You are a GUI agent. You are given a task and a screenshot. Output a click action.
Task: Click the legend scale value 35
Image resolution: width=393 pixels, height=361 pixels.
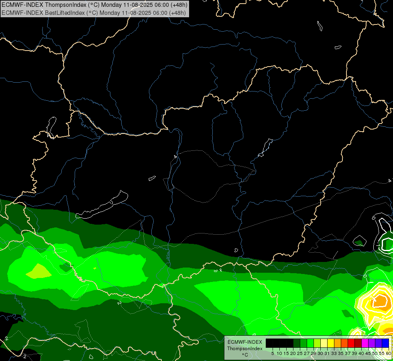coord(341,353)
